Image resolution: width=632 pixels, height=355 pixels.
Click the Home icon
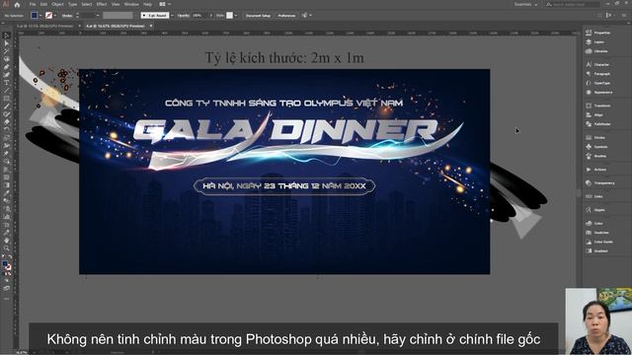pyautogui.click(x=17, y=4)
